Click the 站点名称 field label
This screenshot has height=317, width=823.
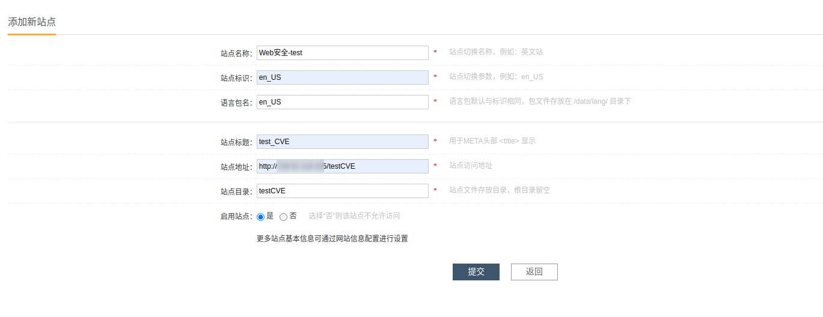coord(236,53)
